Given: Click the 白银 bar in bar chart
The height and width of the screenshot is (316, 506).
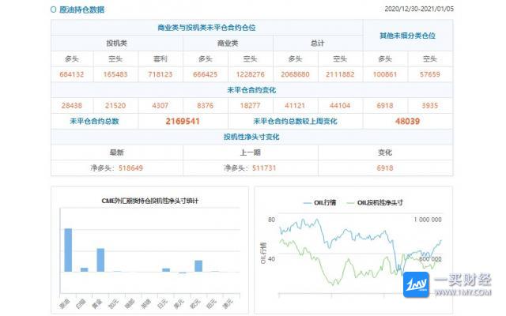Looking at the screenshot, I should coord(85,270).
